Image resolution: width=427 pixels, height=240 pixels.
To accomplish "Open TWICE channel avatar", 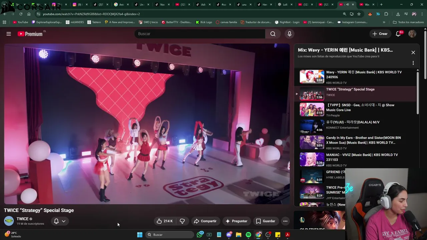I will pyautogui.click(x=9, y=221).
